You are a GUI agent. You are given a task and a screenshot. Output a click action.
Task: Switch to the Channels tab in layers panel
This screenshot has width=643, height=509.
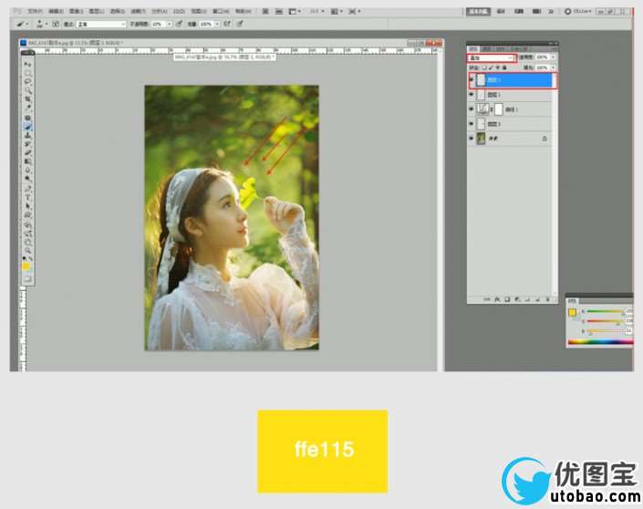487,47
